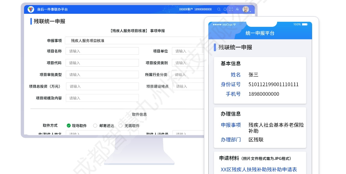
Task: Open search with the magnifier icon
Action: click(x=219, y=9)
